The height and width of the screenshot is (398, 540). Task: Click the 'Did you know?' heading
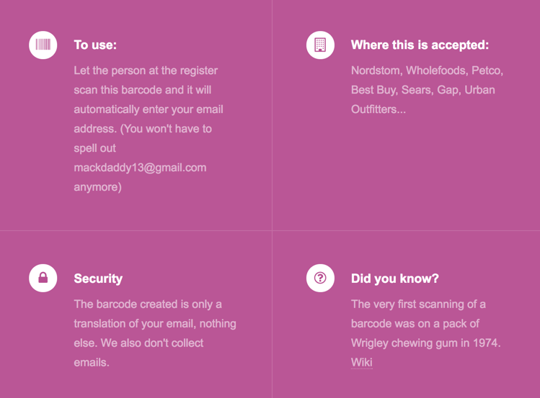(395, 279)
